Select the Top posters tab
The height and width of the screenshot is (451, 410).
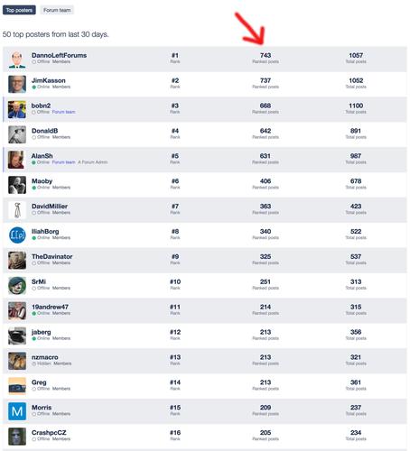coord(19,10)
